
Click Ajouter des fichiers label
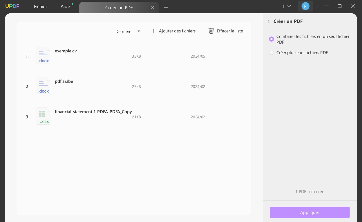point(177,31)
